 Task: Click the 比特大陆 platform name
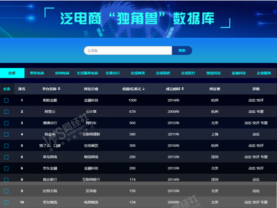point(50,191)
